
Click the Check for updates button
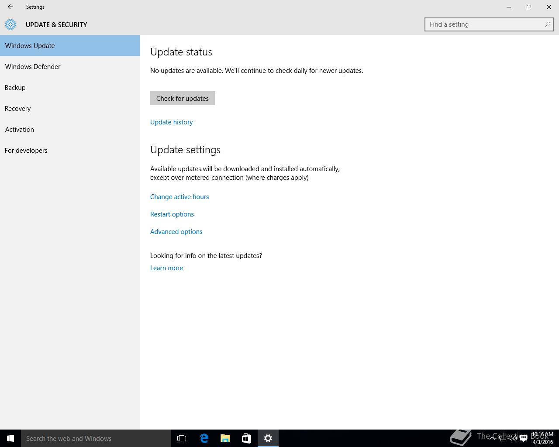(183, 98)
